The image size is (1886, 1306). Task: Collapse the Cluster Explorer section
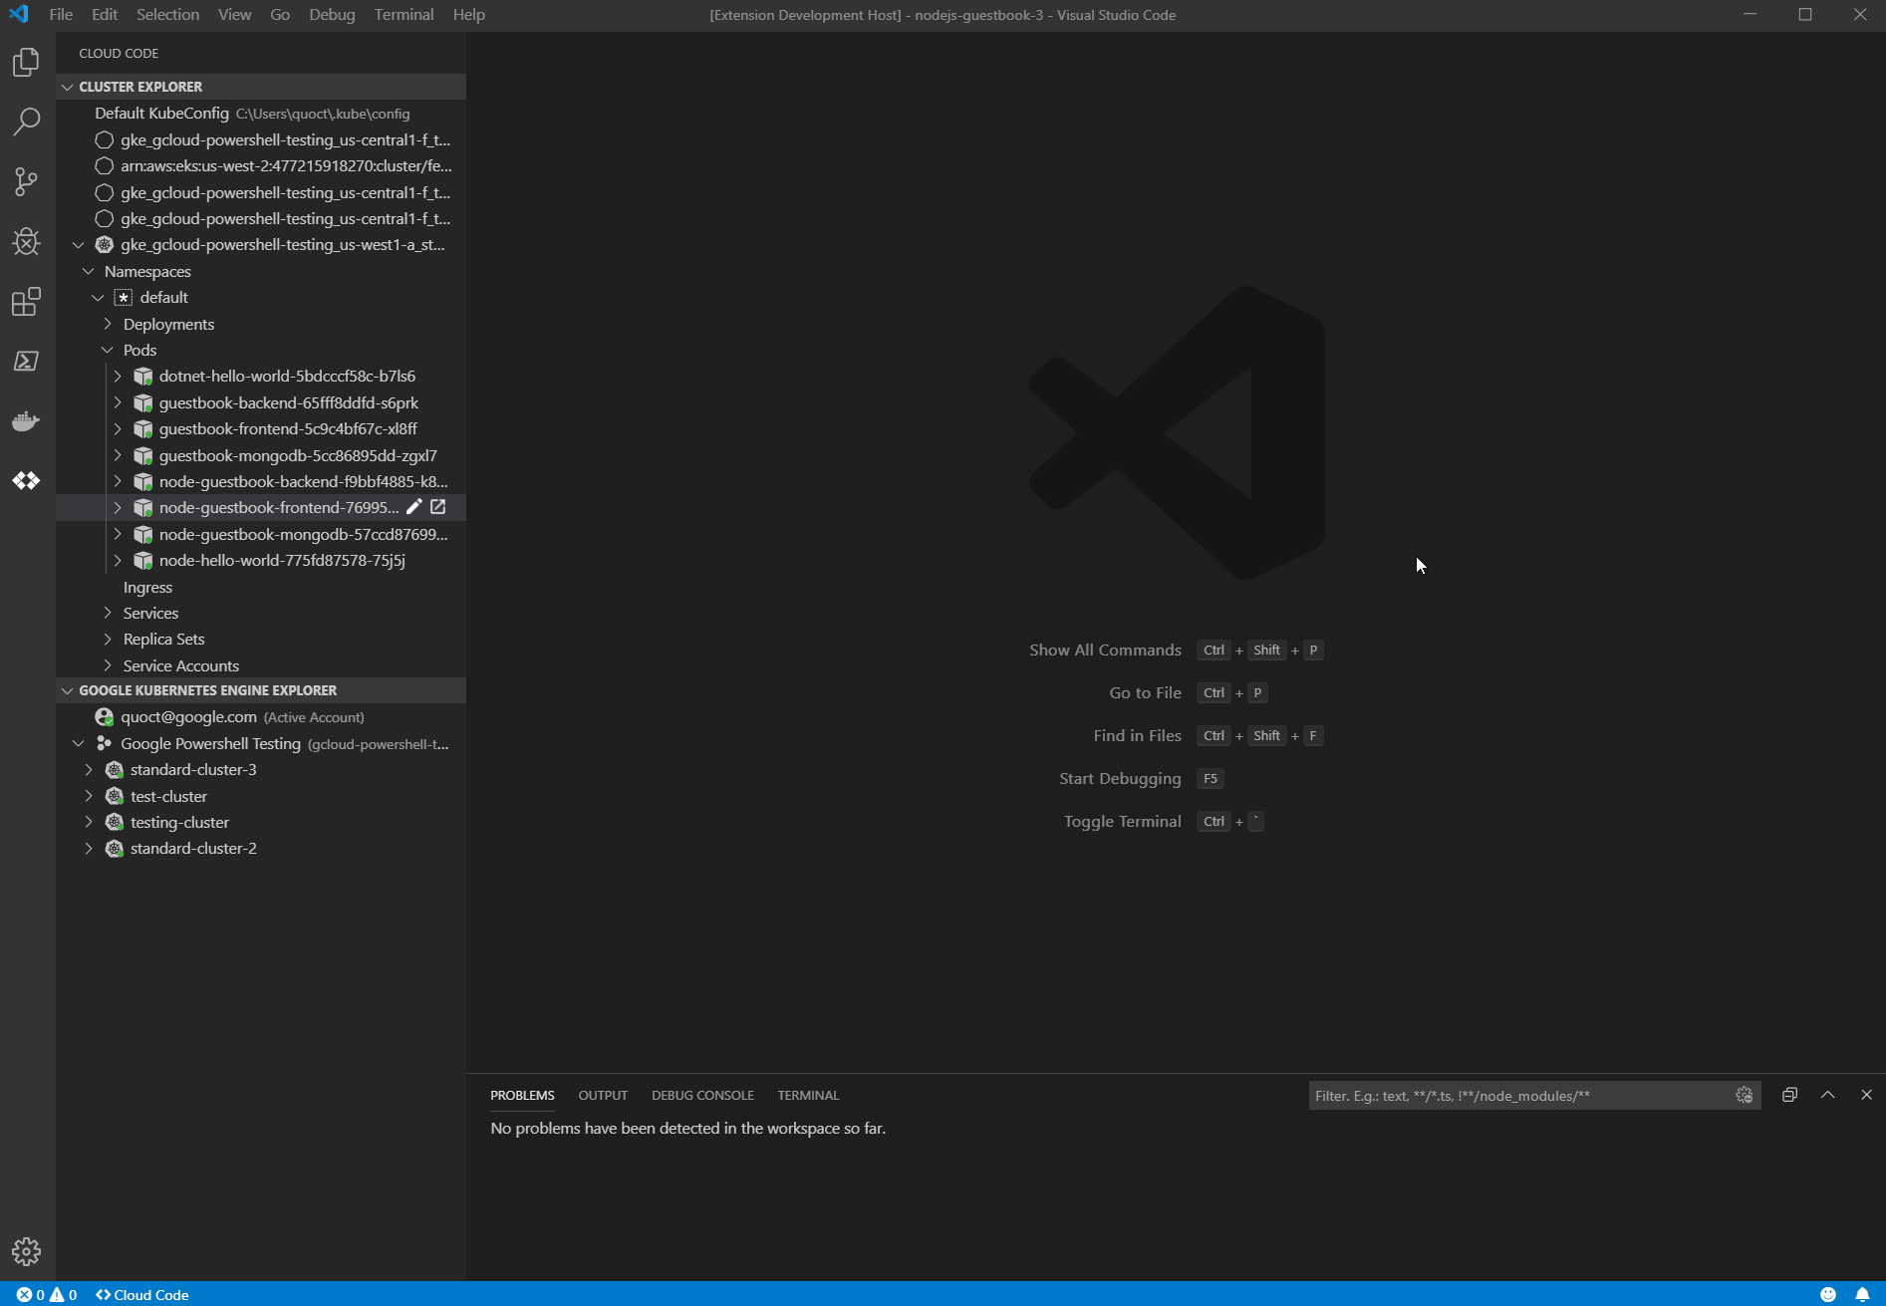coord(68,87)
